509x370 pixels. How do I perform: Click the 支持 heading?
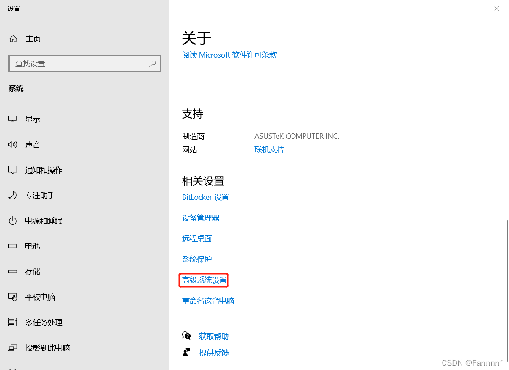[x=193, y=113]
